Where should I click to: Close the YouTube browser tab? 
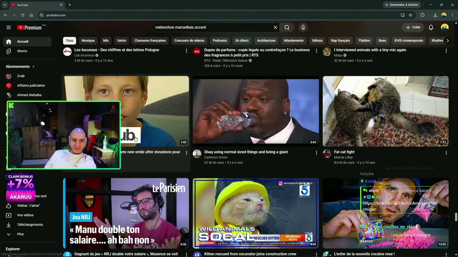click(61, 5)
